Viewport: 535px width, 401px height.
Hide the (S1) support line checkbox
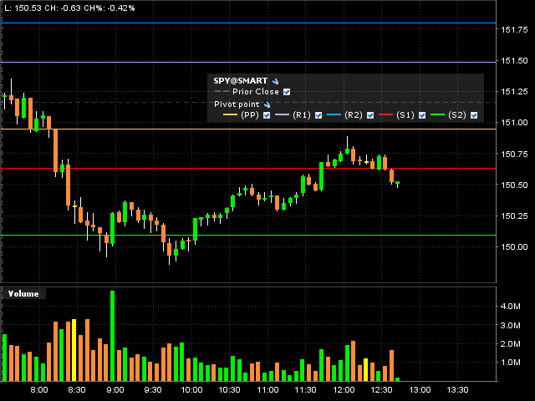[x=422, y=115]
